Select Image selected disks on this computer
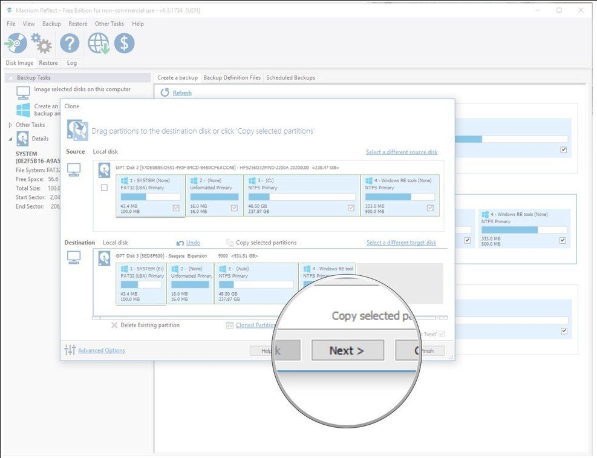Image resolution: width=597 pixels, height=458 pixels. (x=82, y=89)
